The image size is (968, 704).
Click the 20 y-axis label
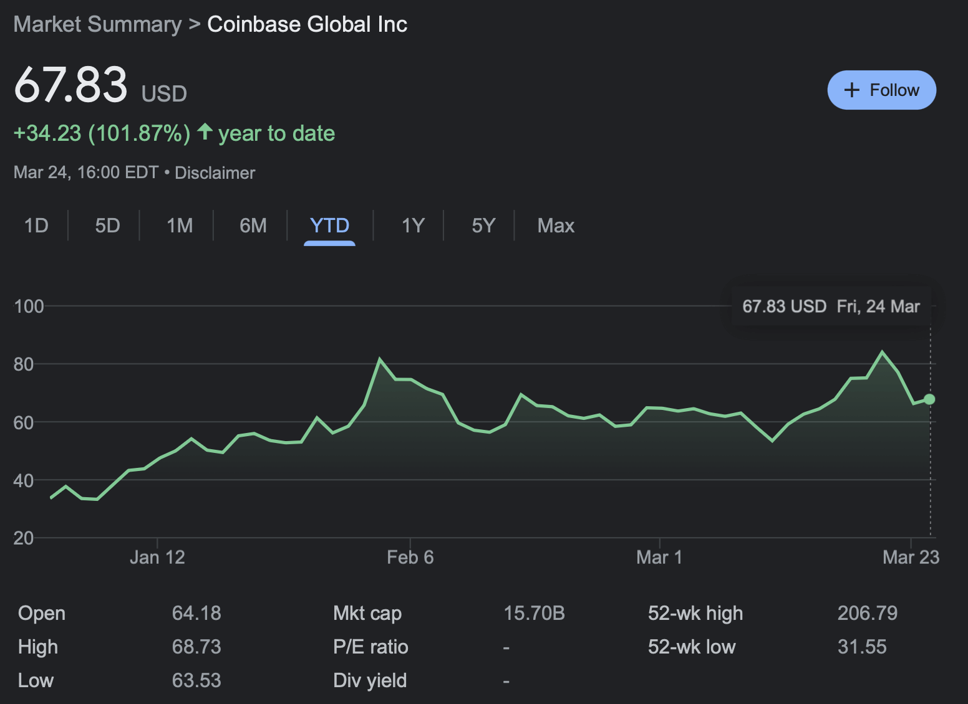[x=24, y=538]
